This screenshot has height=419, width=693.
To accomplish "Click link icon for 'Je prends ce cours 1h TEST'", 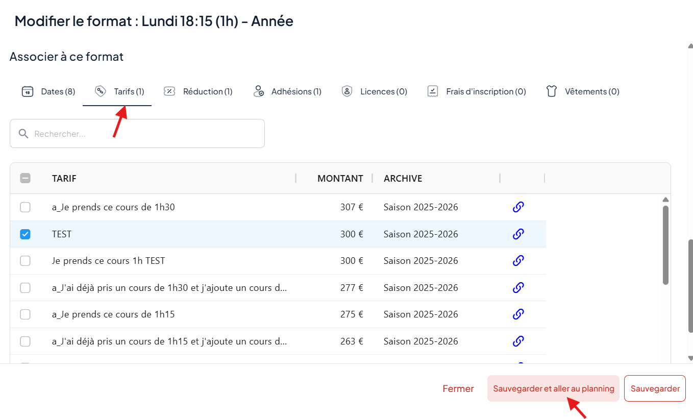I will 518,260.
